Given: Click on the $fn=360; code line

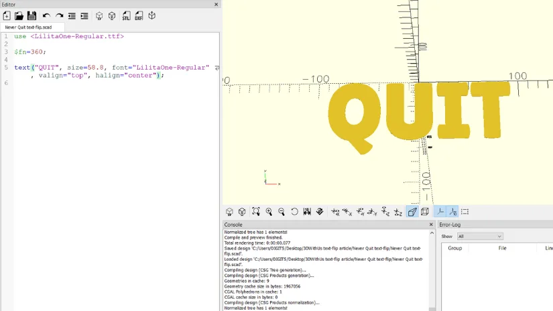Looking at the screenshot, I should pyautogui.click(x=30, y=52).
